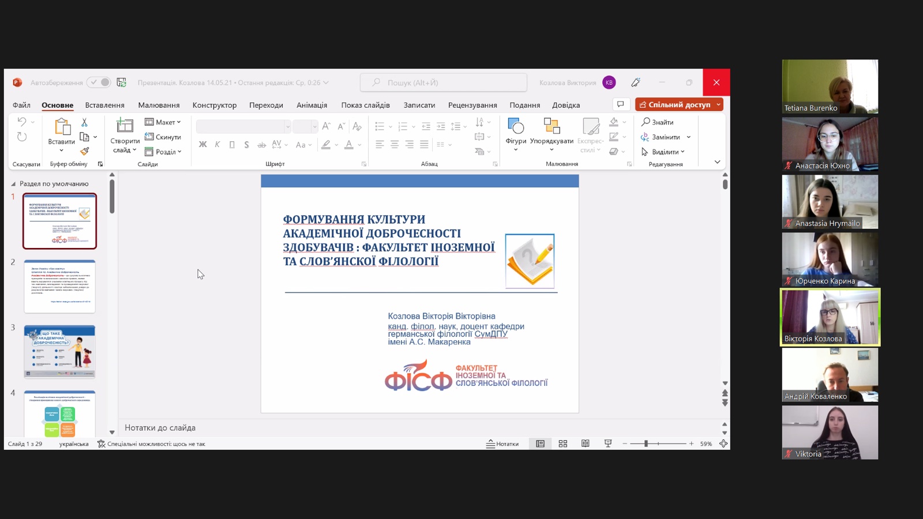Click the Cut scissors icon
Screen dimensions: 923x519
85,122
